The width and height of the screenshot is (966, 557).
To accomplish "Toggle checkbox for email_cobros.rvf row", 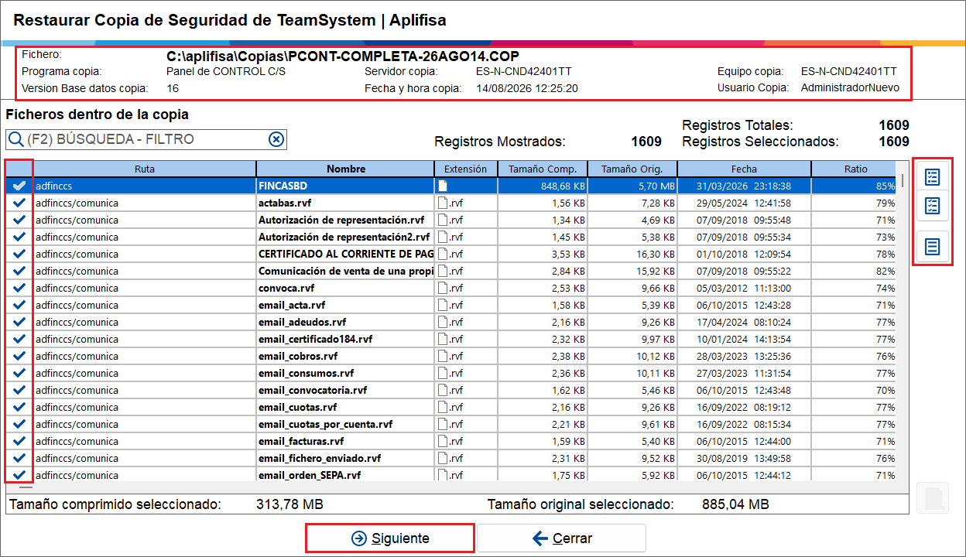I will pos(19,356).
